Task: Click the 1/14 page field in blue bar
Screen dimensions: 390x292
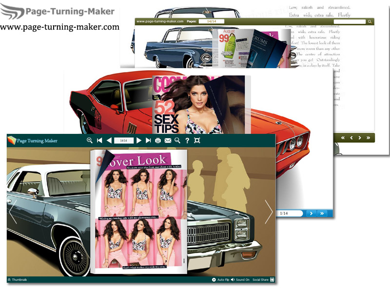Action: click(289, 213)
